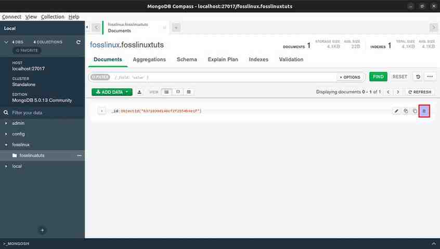Switch to the Schema tab

tap(187, 60)
